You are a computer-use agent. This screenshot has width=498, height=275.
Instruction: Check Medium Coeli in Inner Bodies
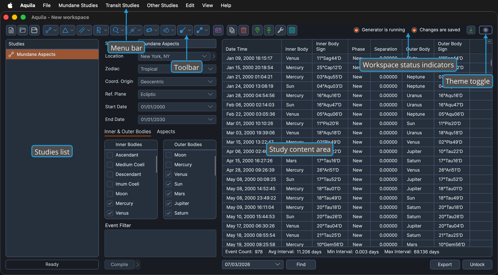110,165
